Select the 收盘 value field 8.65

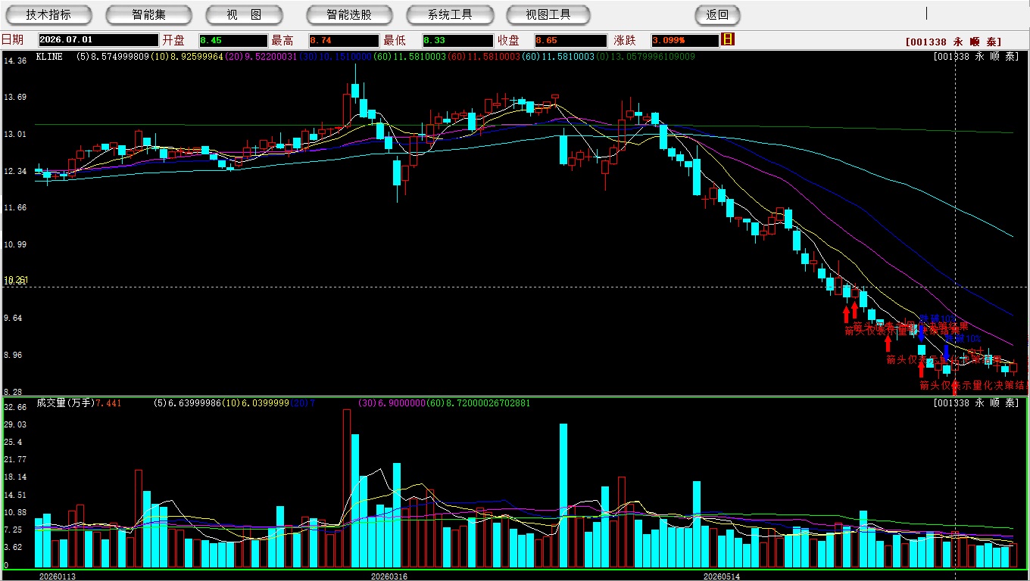point(570,40)
